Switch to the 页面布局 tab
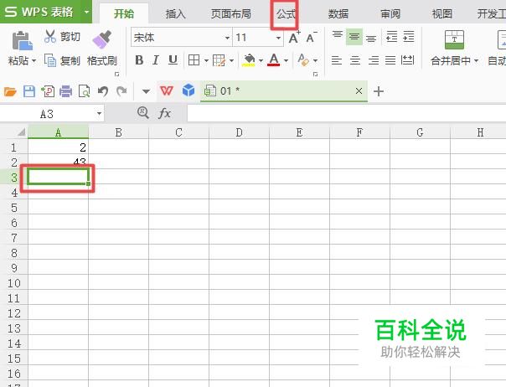This screenshot has width=506, height=387. pyautogui.click(x=230, y=14)
